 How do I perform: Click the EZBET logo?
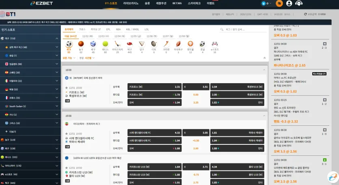(41, 3)
